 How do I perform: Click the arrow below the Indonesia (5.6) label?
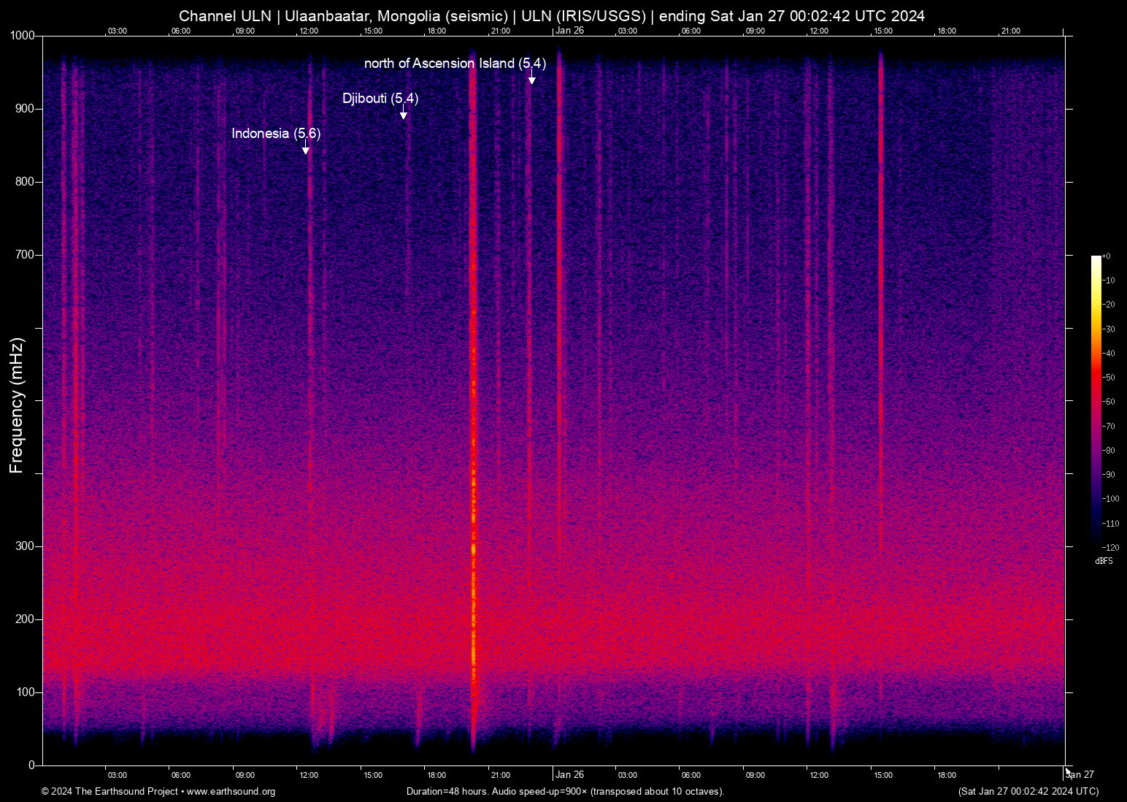coord(306,148)
